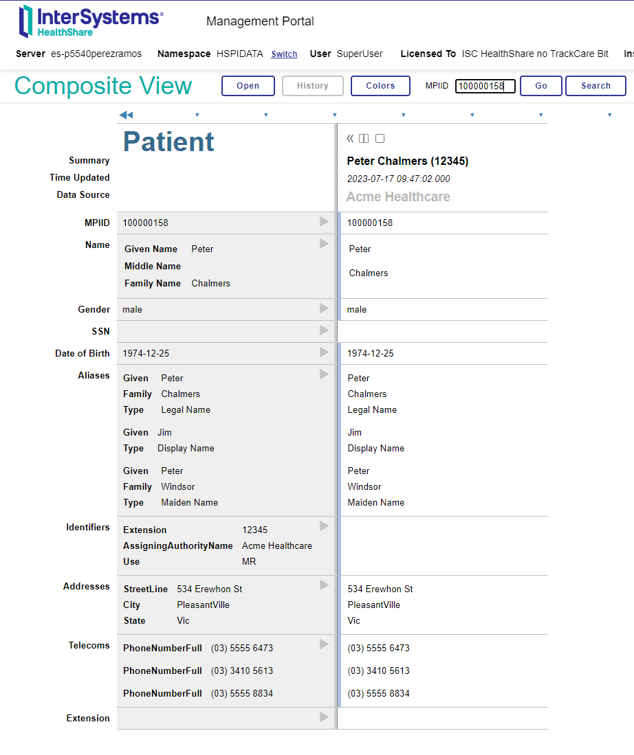Image resolution: width=634 pixels, height=755 pixels.
Task: Click the collapse chevron above Peter Chalmers
Action: pyautogui.click(x=350, y=139)
